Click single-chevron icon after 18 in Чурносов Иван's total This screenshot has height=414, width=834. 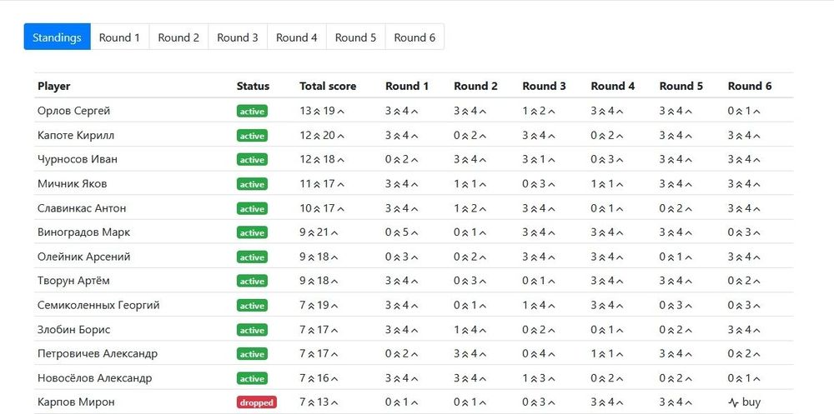340,160
